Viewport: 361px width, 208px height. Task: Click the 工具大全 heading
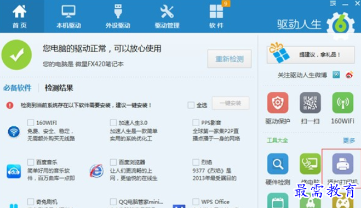pyautogui.click(x=277, y=140)
